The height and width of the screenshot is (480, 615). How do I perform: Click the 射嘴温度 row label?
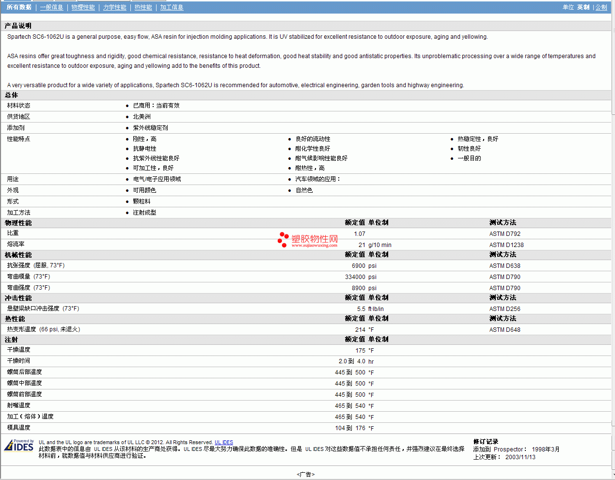[18, 405]
